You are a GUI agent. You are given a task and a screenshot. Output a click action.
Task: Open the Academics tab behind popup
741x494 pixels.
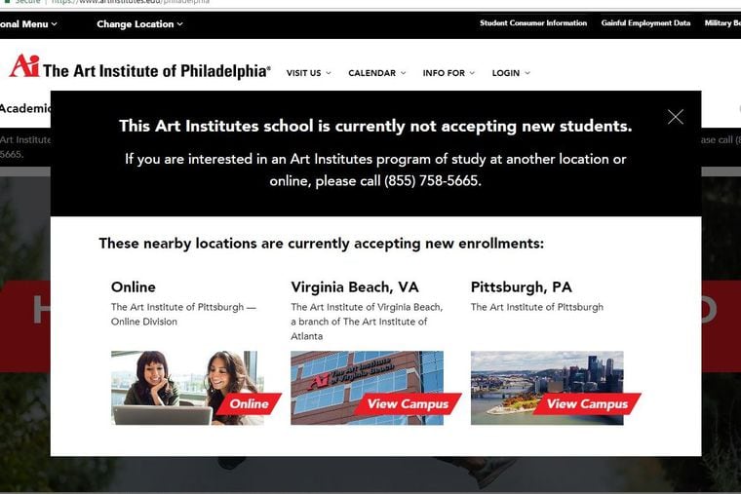tap(24, 108)
